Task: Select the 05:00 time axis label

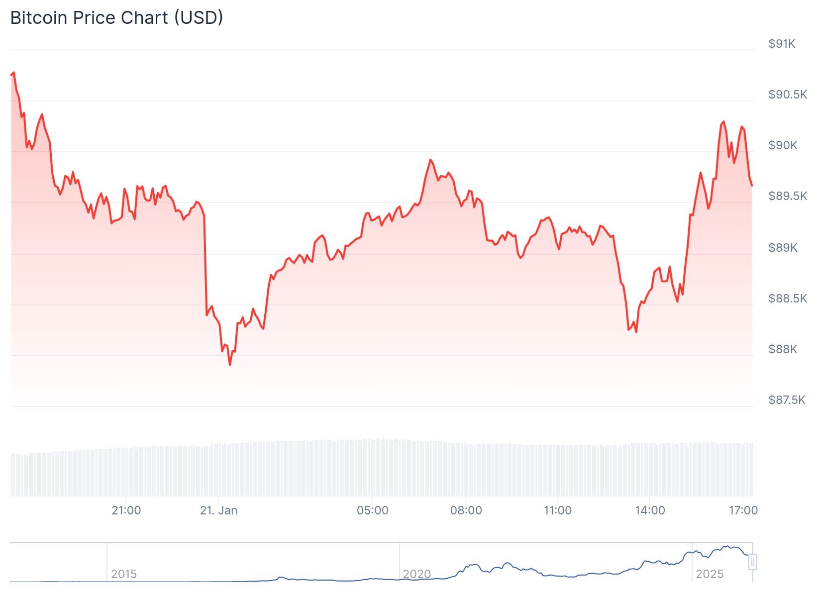Action: [372, 510]
